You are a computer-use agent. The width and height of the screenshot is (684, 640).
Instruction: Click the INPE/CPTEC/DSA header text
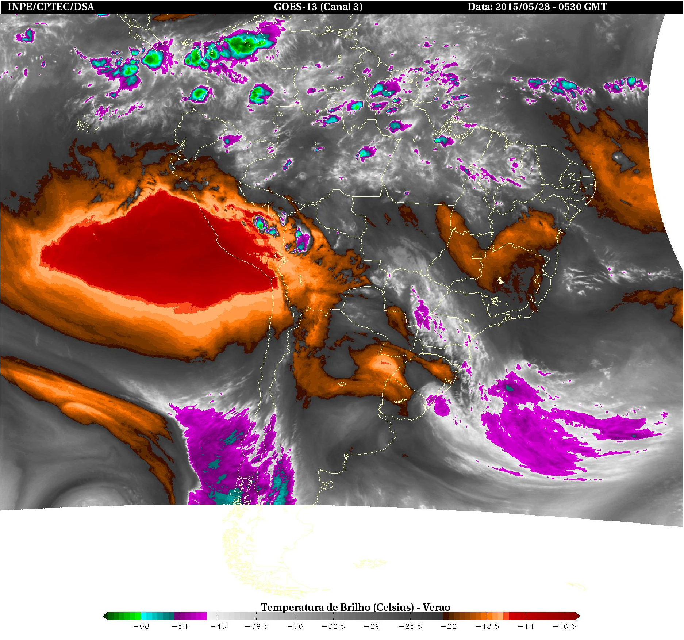pyautogui.click(x=51, y=7)
